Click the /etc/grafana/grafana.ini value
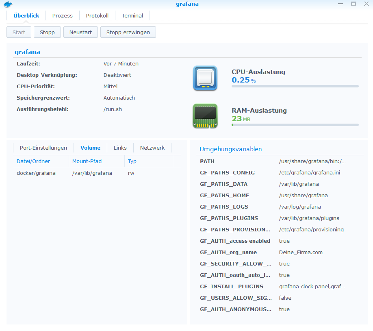 click(x=310, y=173)
